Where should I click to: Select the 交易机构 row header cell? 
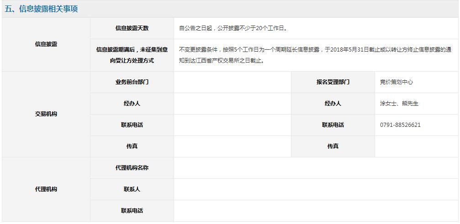tap(46, 114)
